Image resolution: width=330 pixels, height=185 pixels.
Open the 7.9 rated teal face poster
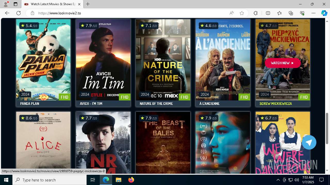tap(223, 143)
